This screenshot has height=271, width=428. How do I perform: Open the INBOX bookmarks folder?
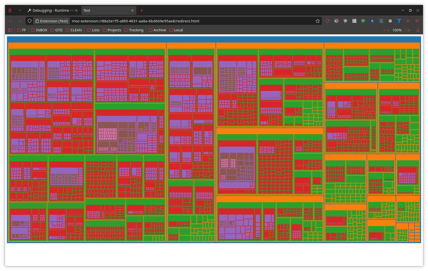pyautogui.click(x=39, y=30)
